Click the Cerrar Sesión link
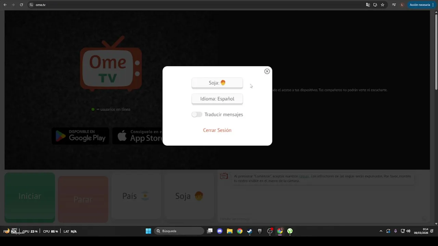The image size is (438, 246). tap(217, 130)
